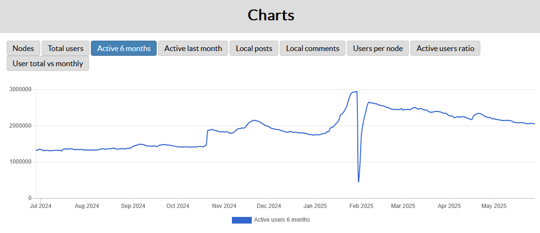Click the 1000000 y-axis label
540x233 pixels.
pyautogui.click(x=21, y=162)
